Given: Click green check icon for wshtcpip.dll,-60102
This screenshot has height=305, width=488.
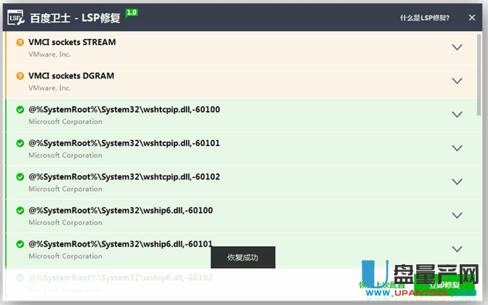Looking at the screenshot, I should coord(20,176).
